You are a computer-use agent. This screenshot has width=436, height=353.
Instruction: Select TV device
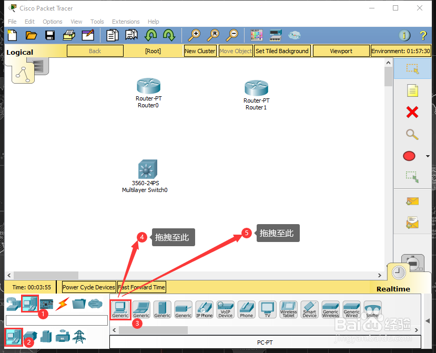pos(268,309)
